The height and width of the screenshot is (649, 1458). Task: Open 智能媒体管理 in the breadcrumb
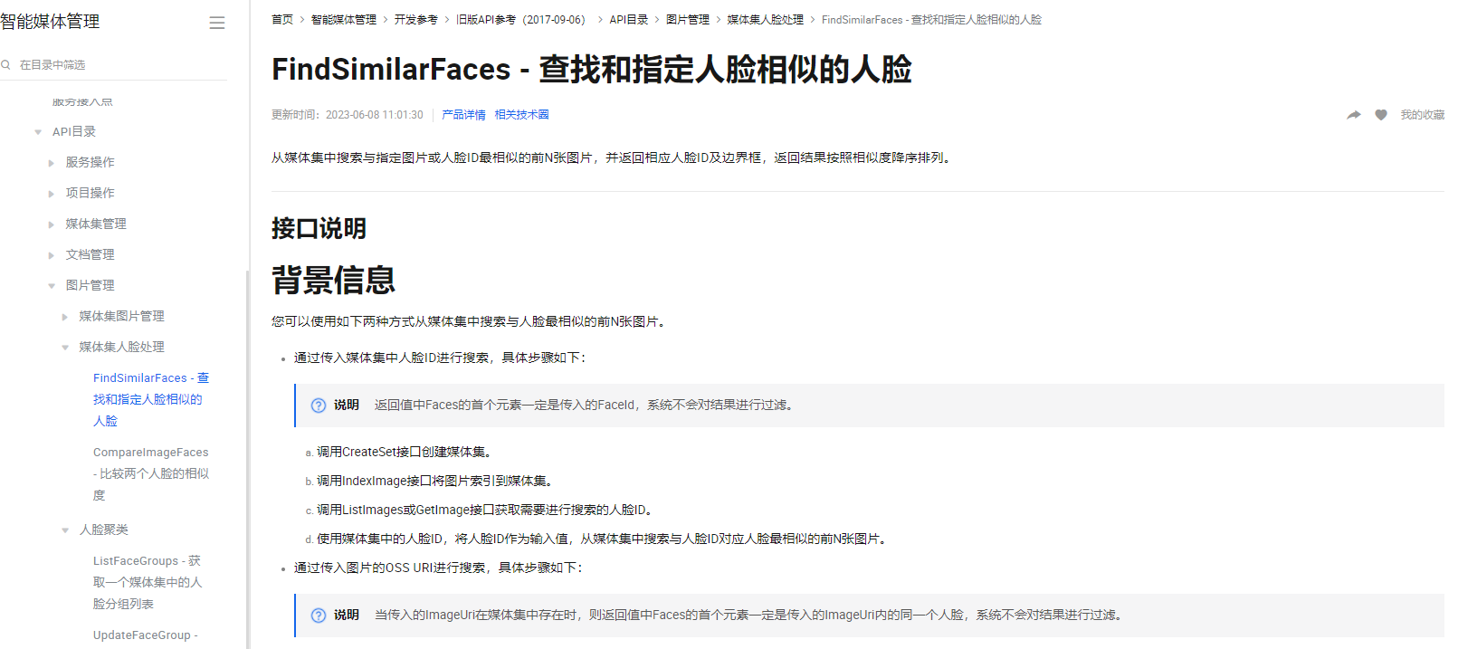coord(344,20)
